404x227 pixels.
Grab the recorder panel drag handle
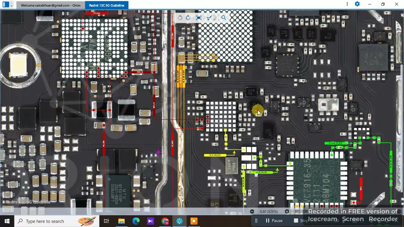click(256, 221)
